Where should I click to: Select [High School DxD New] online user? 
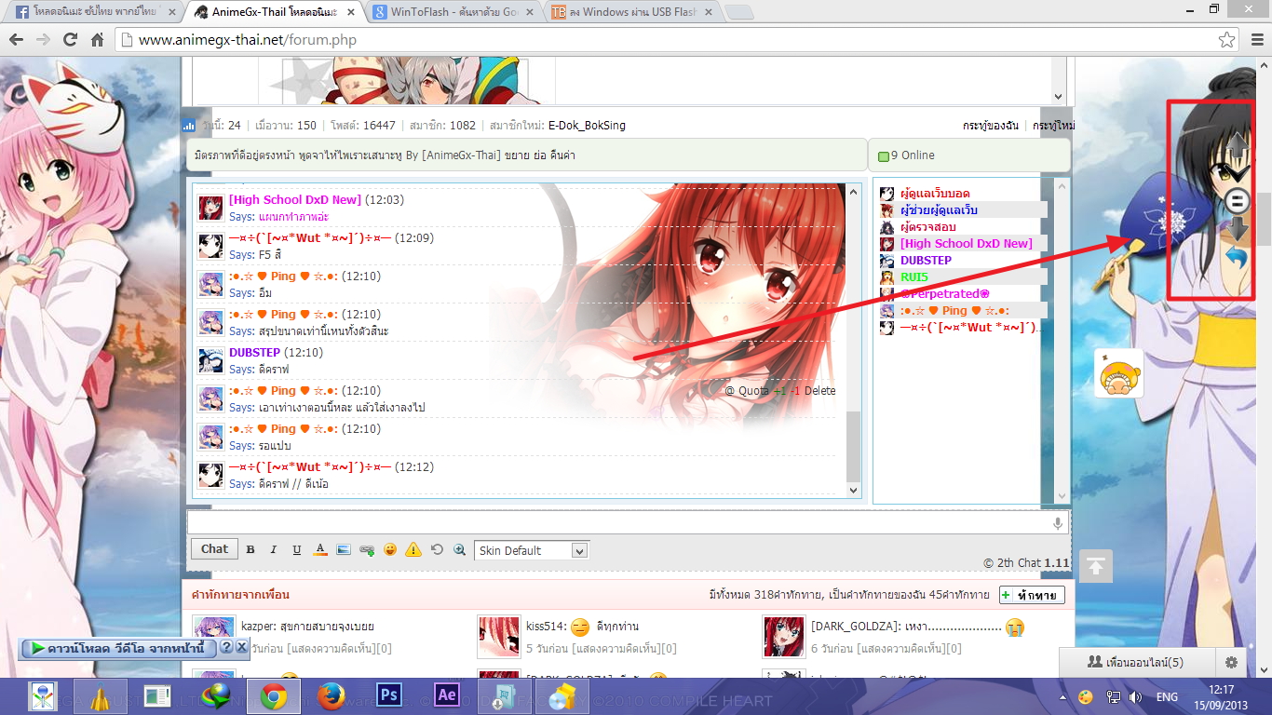[967, 244]
